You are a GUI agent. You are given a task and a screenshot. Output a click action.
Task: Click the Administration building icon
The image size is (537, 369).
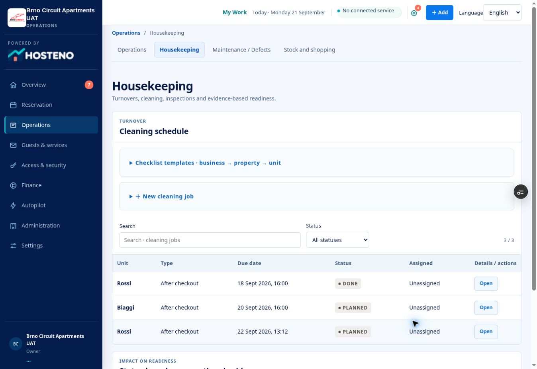click(x=13, y=226)
